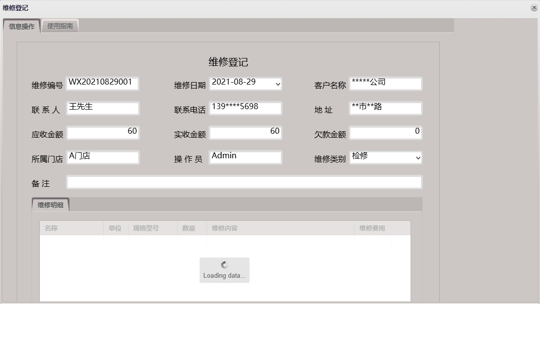Image resolution: width=540 pixels, height=350 pixels.
Task: Click the 操作员 field showing Admin
Action: [x=245, y=157]
